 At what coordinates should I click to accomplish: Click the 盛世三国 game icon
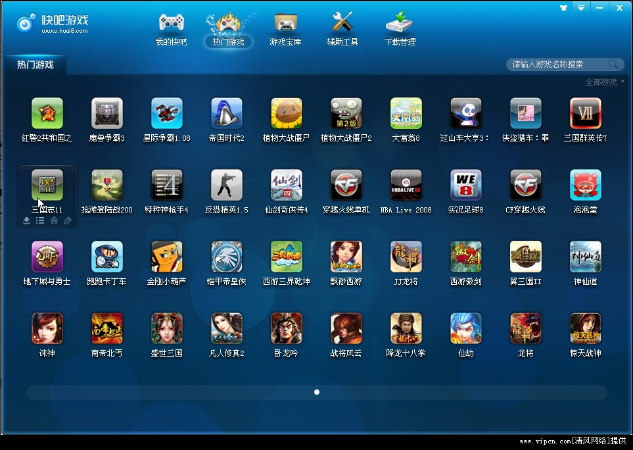click(x=167, y=328)
